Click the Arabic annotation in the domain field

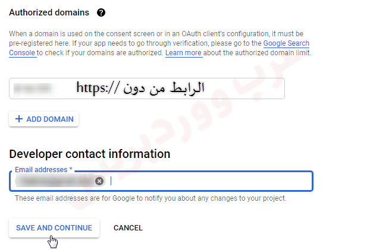point(140,88)
